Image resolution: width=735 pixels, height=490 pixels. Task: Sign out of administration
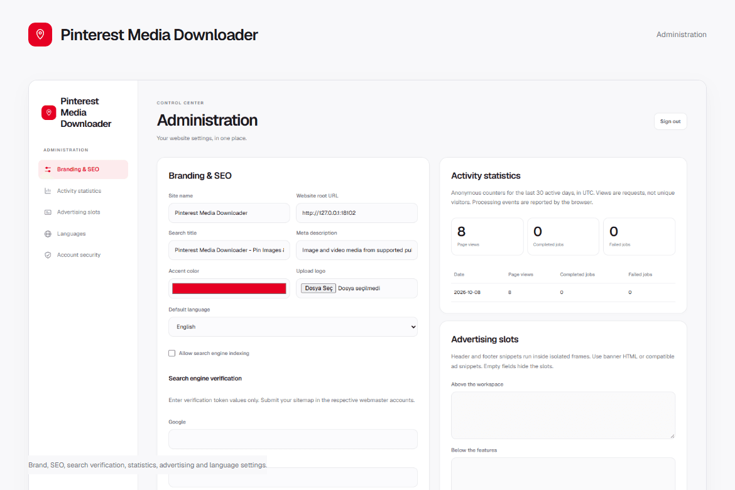pyautogui.click(x=670, y=121)
